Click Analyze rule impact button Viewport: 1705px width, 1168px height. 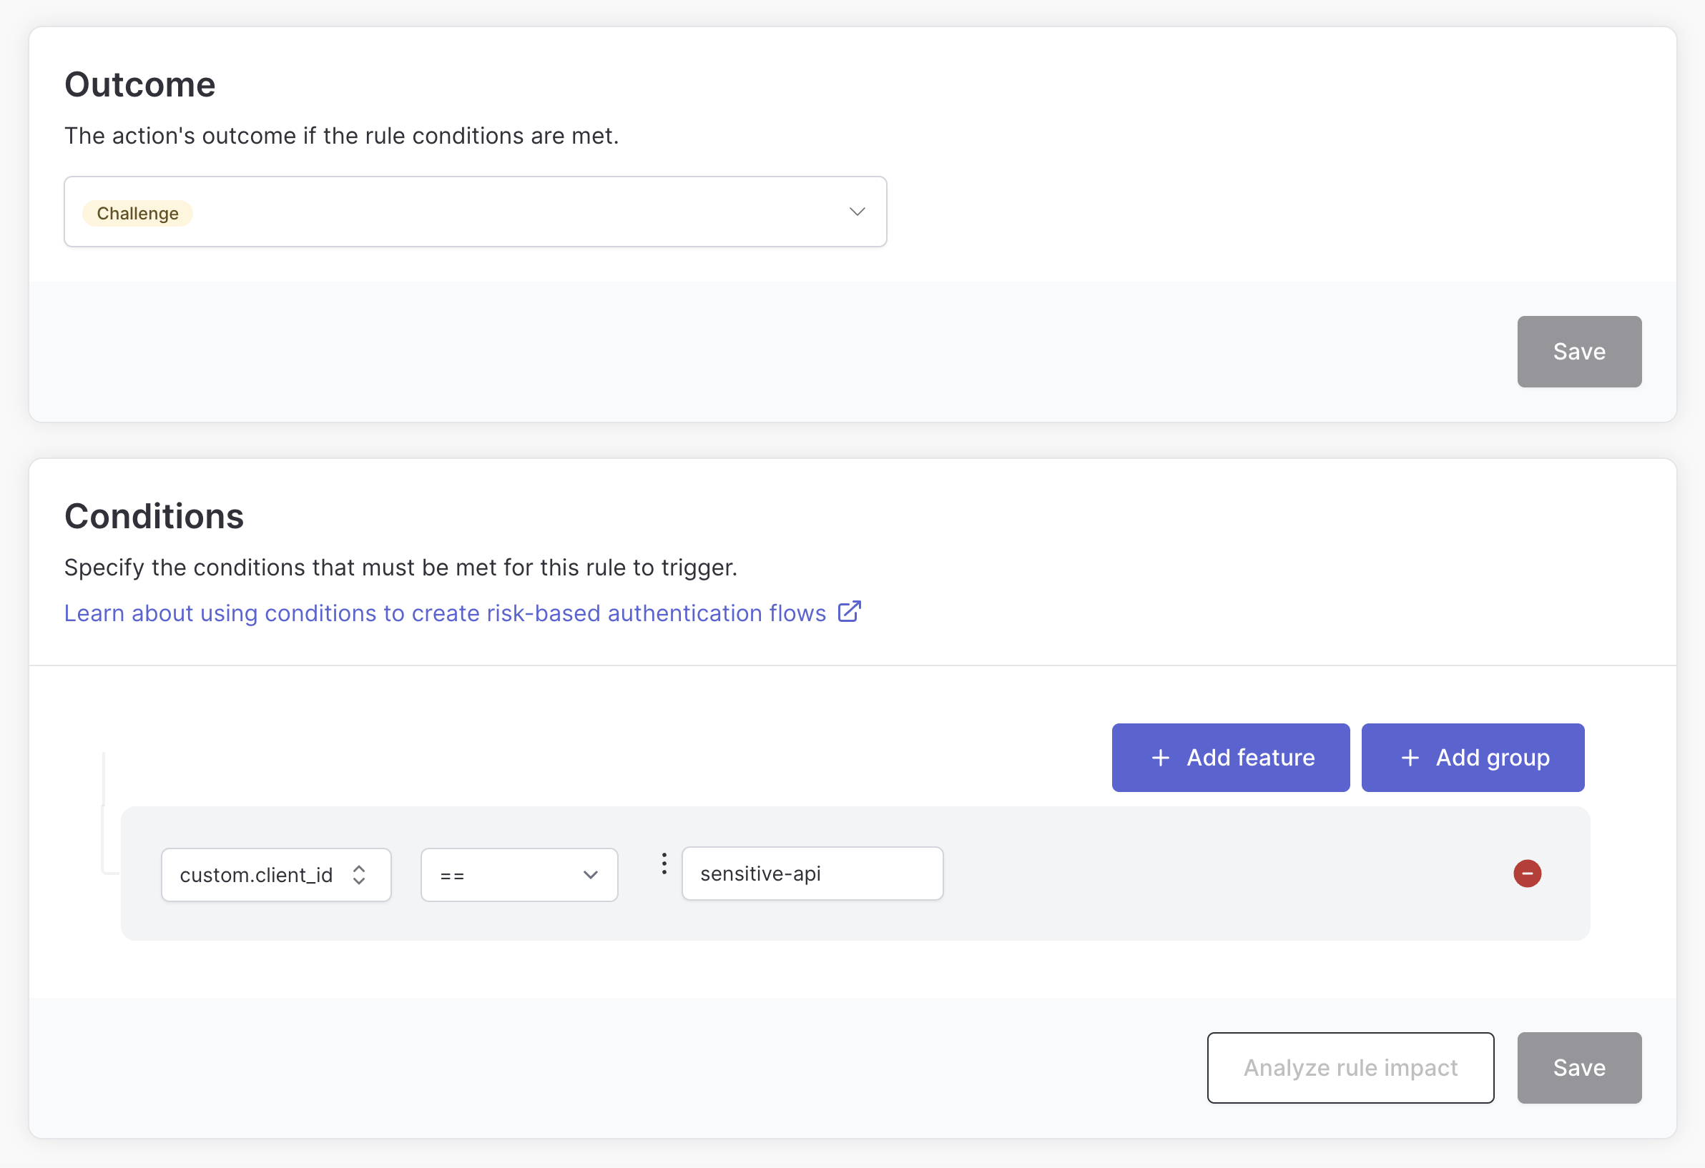[x=1350, y=1067]
